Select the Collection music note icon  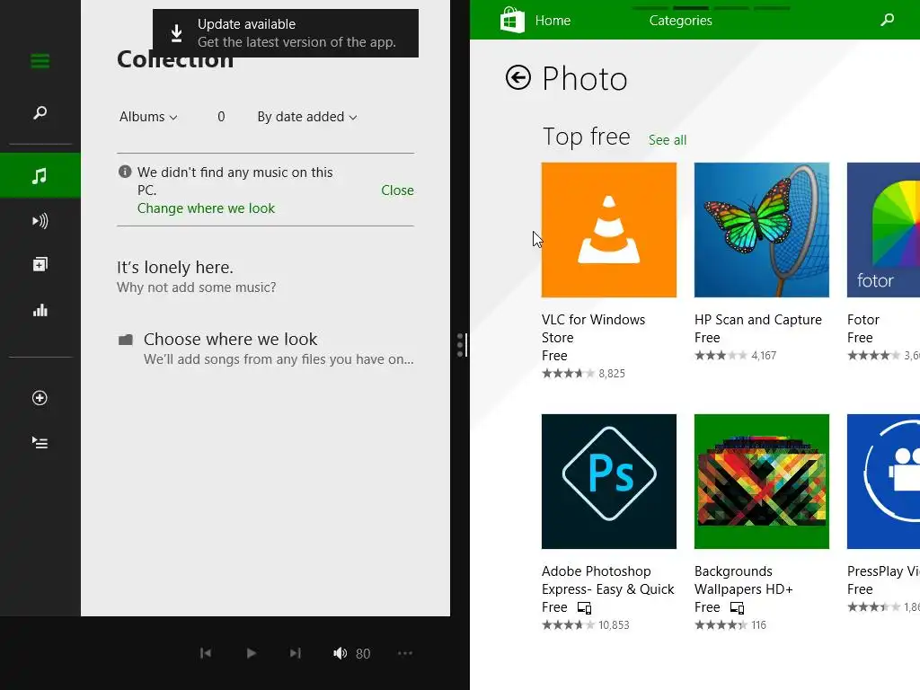[40, 175]
